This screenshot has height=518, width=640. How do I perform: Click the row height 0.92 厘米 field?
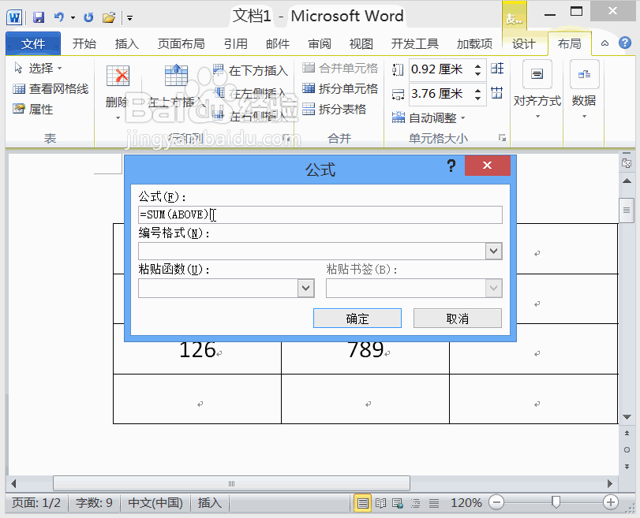click(440, 69)
